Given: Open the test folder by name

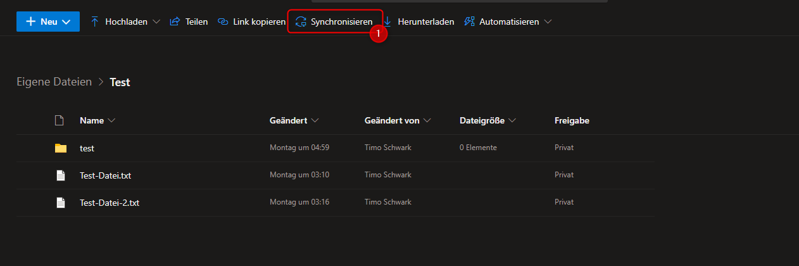Looking at the screenshot, I should (87, 148).
